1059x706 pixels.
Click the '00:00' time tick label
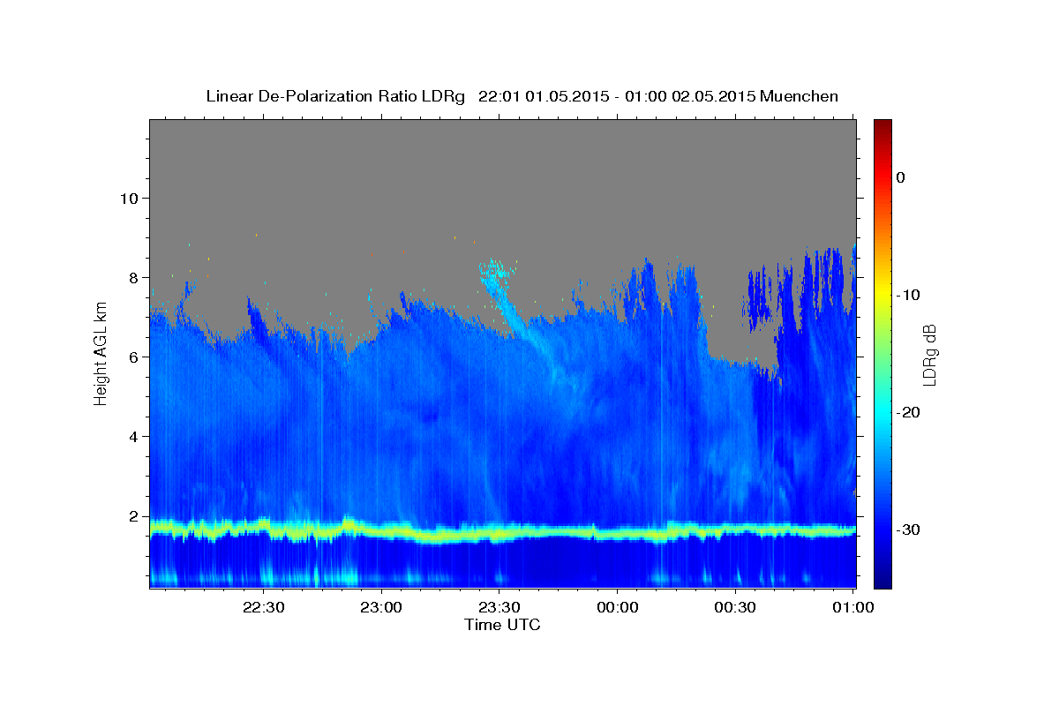coord(617,608)
